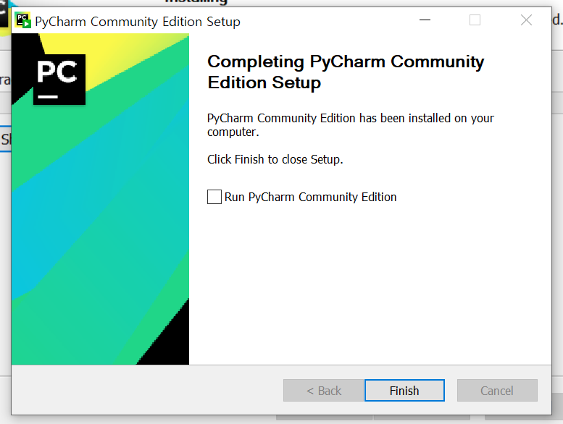563x424 pixels.
Task: Click the greyed-out maximize button
Action: point(475,20)
